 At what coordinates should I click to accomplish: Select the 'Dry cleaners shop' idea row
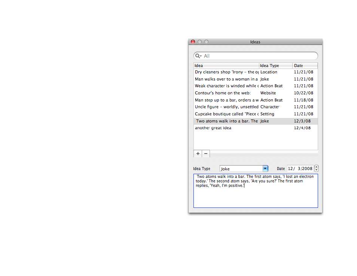pos(256,72)
